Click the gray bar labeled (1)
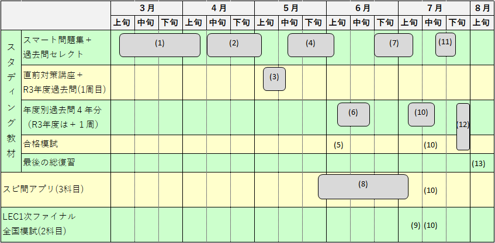The height and width of the screenshot is (243, 495). (160, 45)
